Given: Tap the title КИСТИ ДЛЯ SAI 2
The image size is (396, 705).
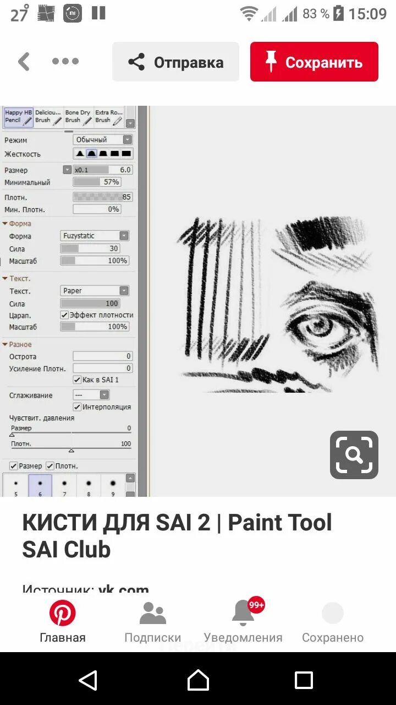Looking at the screenshot, I should (116, 522).
